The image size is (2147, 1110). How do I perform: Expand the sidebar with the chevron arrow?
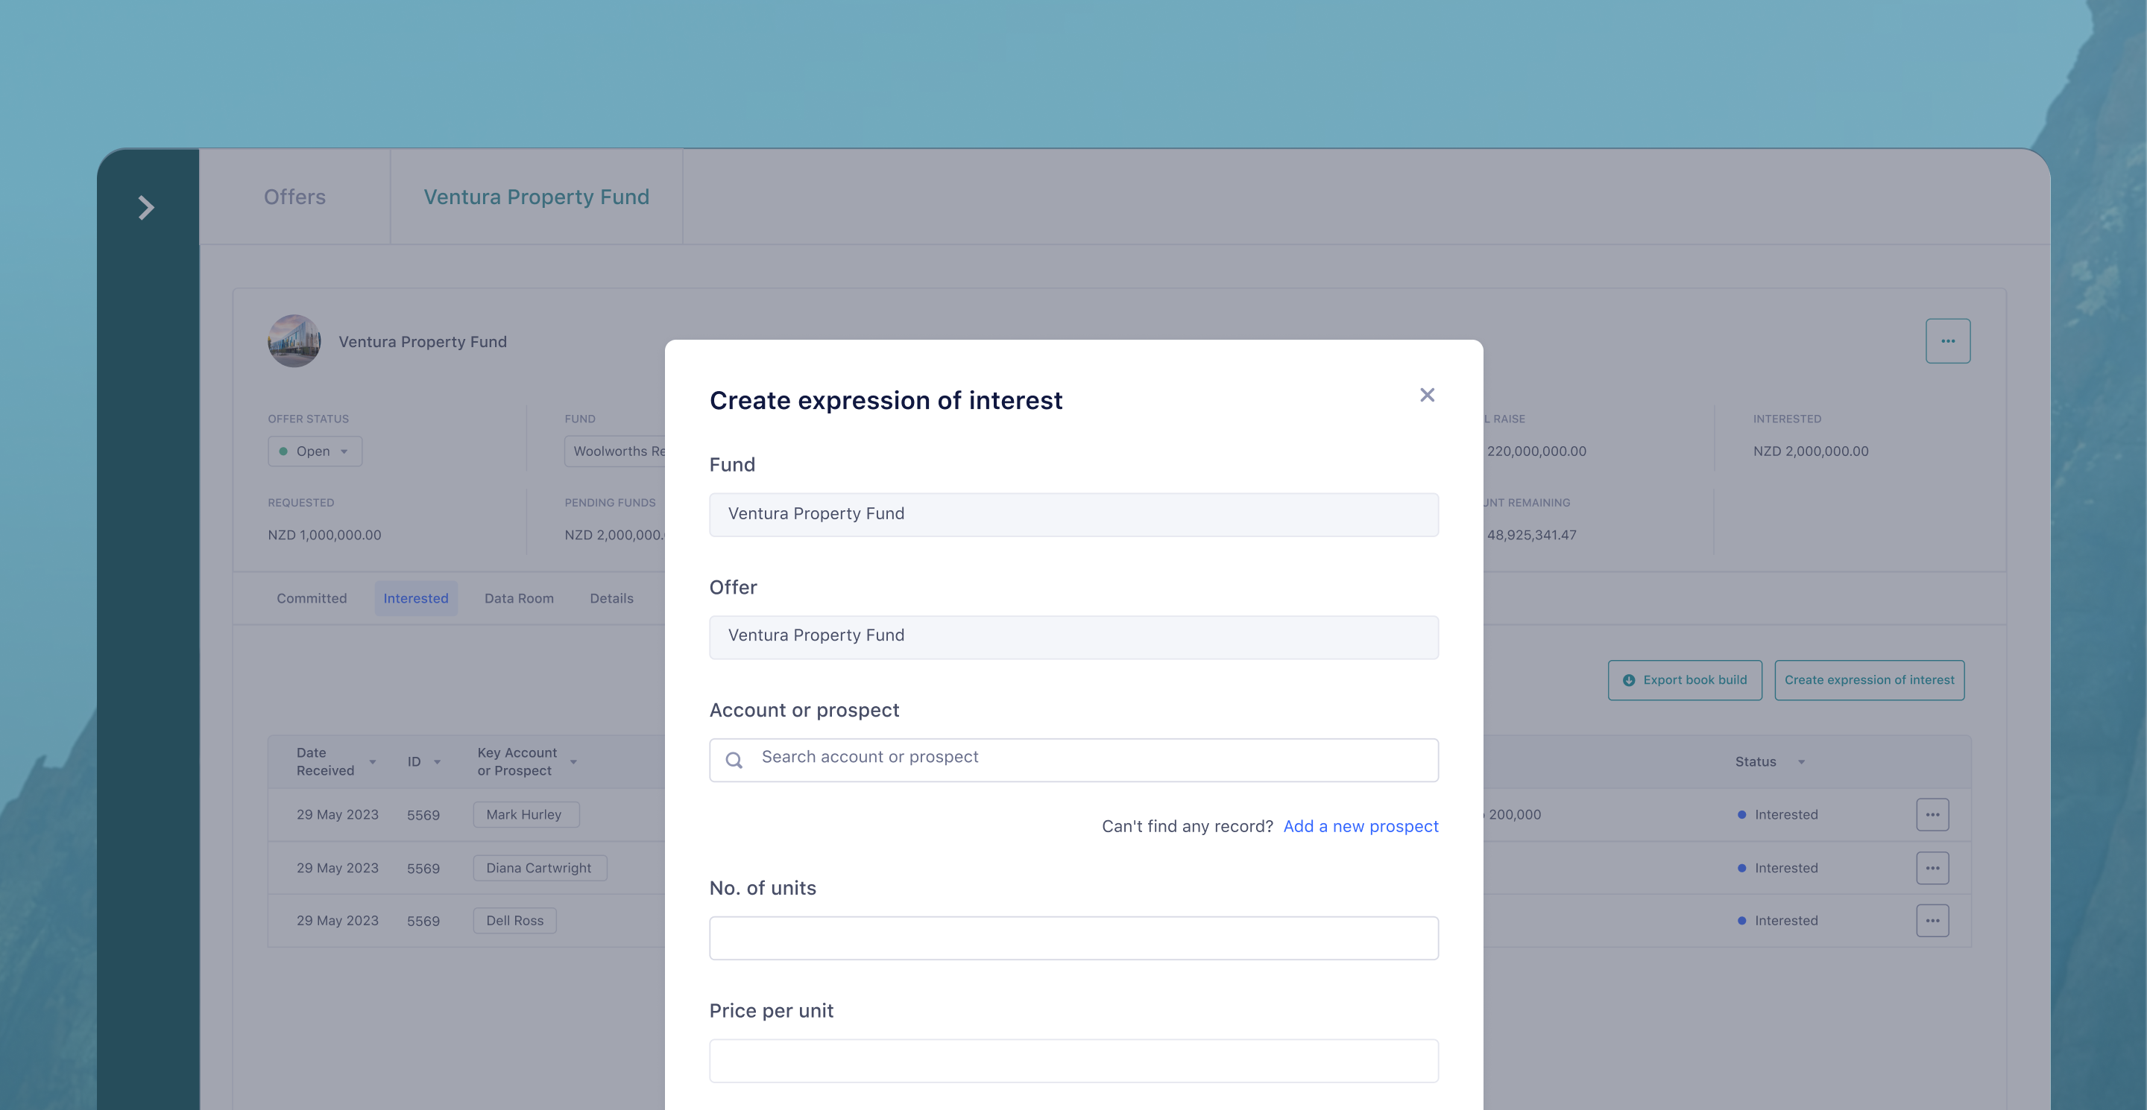click(x=146, y=207)
